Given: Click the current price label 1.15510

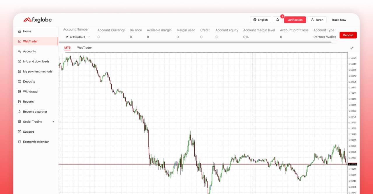Looking at the screenshot, I should tap(352, 164).
